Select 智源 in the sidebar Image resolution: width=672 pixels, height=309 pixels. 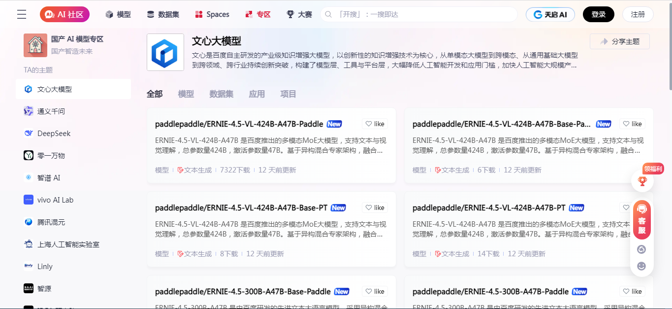[73, 289]
